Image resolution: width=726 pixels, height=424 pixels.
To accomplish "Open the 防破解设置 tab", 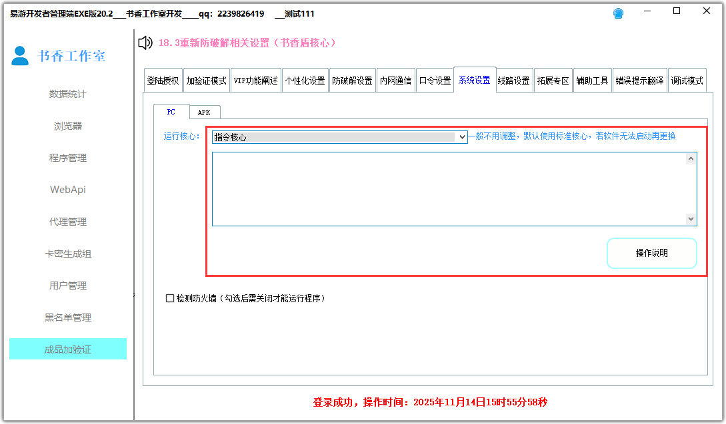I will [352, 81].
